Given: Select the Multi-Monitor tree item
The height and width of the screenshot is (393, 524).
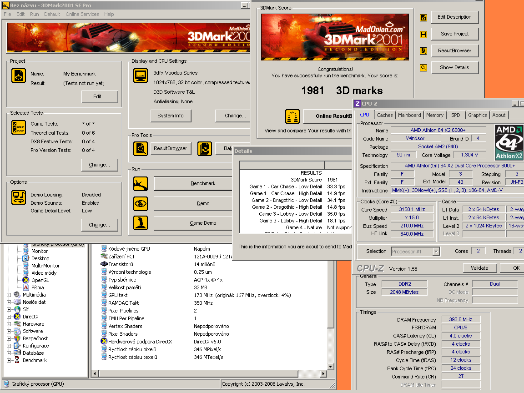Looking at the screenshot, I should click(x=45, y=266).
